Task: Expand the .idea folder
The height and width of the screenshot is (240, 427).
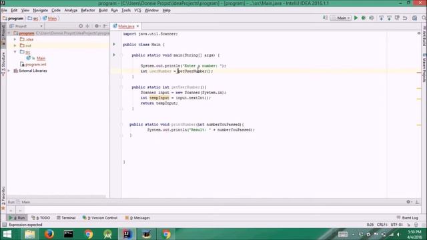Action: 15,39
